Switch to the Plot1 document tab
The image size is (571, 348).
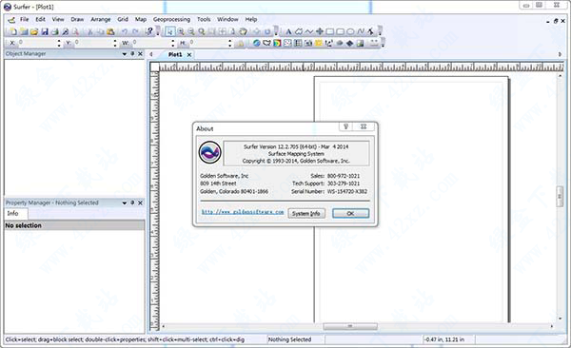tap(175, 54)
